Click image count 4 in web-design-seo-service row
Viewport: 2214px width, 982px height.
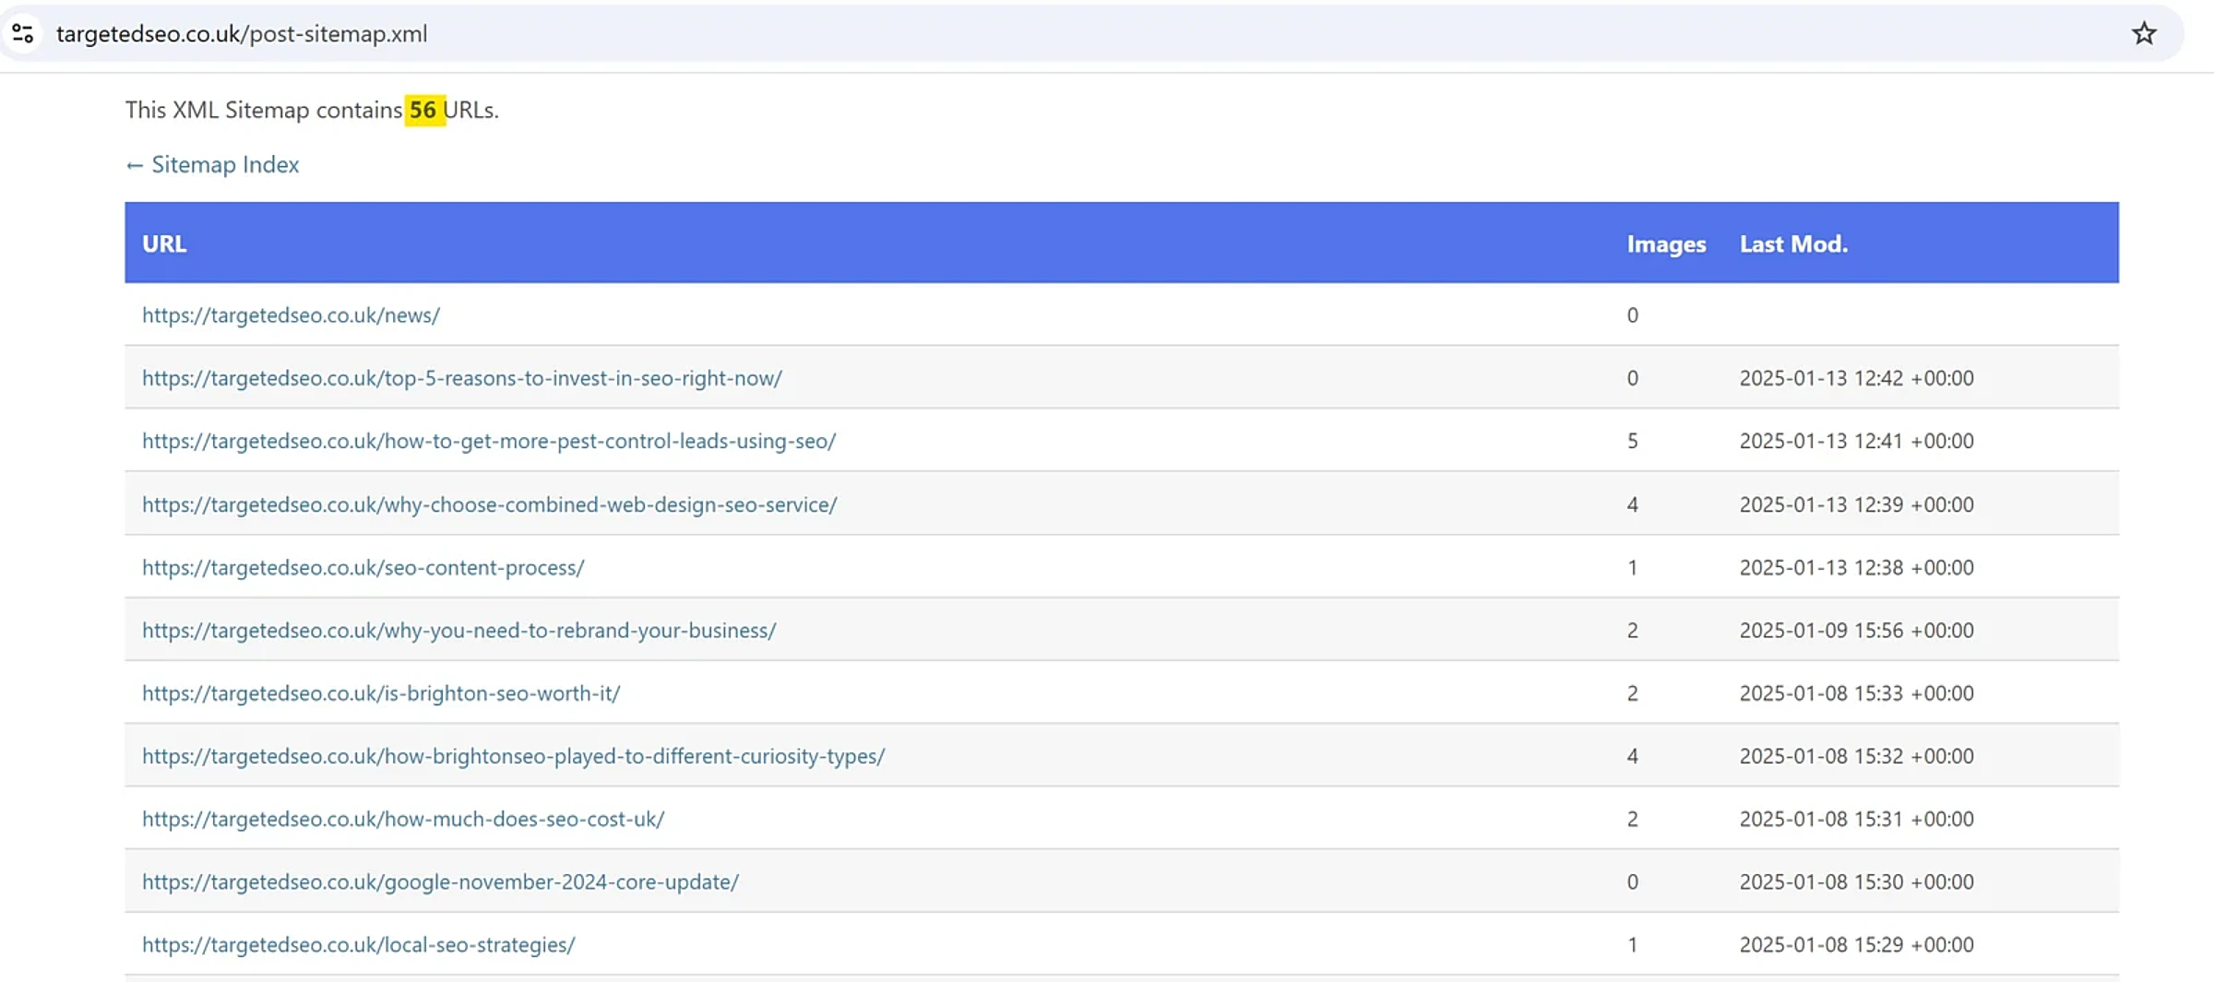pyautogui.click(x=1632, y=504)
